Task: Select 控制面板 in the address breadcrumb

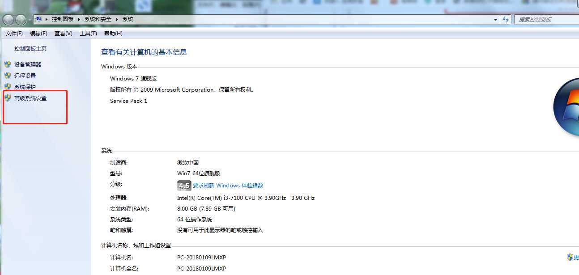Action: [x=62, y=20]
